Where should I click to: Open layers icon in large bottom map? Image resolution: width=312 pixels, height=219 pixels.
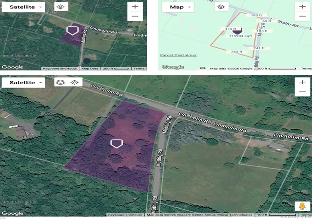coord(60,82)
